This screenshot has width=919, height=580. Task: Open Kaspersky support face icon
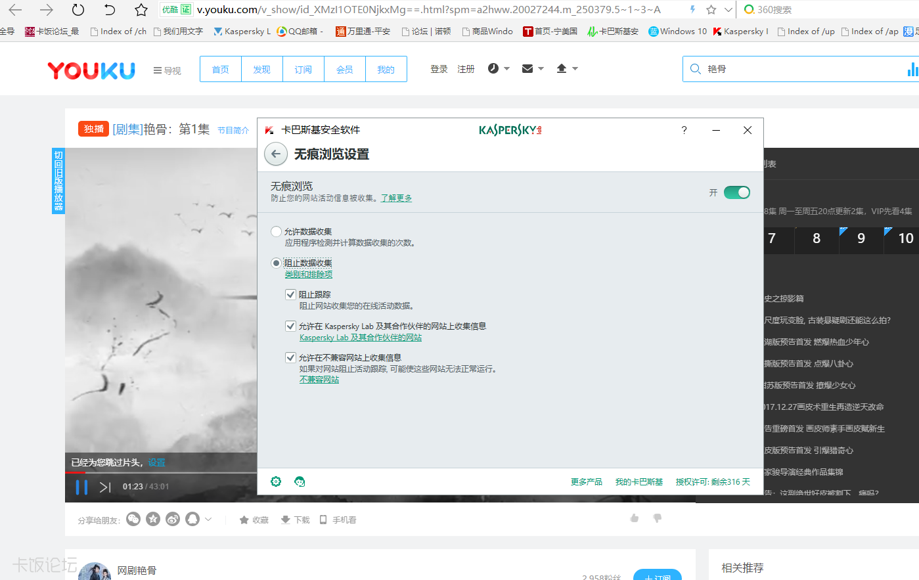coord(300,481)
